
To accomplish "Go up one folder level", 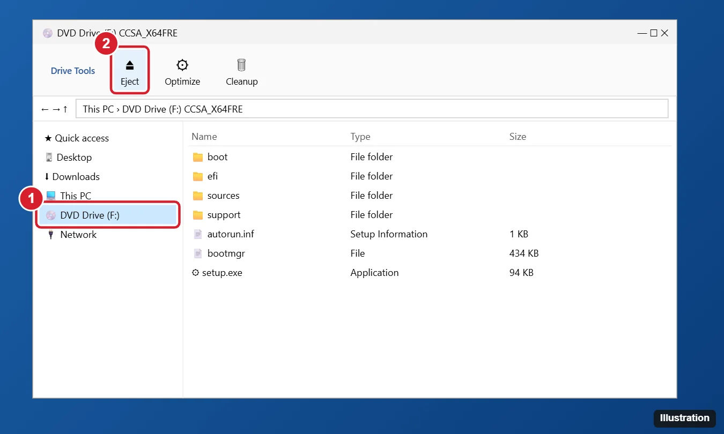I will pos(65,109).
